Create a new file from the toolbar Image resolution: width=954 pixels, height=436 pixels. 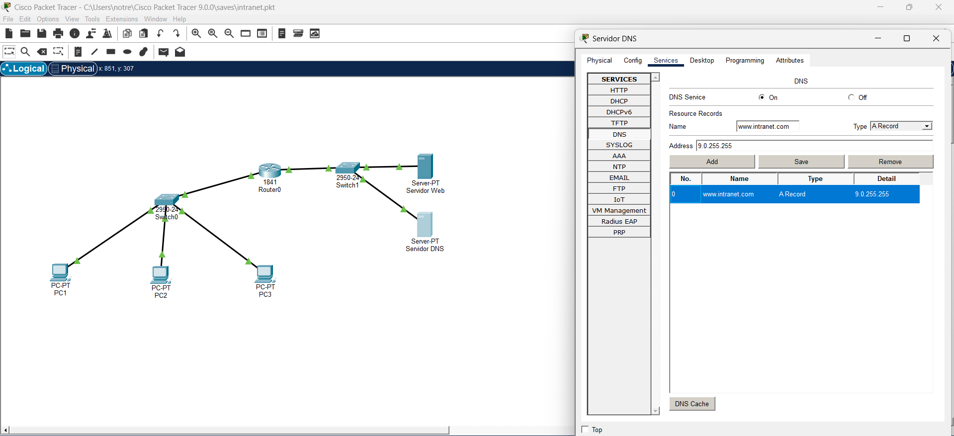(x=9, y=33)
